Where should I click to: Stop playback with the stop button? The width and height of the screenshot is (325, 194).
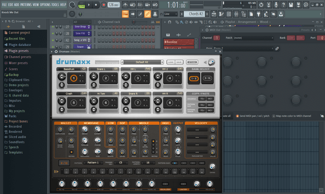point(96,5)
